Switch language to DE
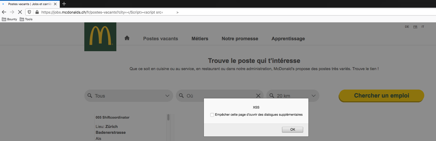 [407, 27]
